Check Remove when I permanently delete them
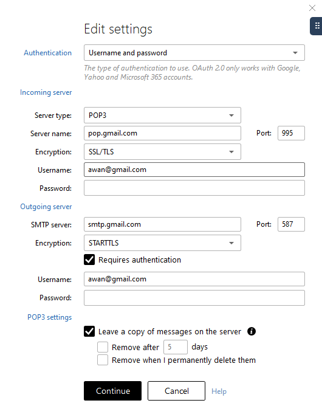The image size is (322, 420). (103, 360)
